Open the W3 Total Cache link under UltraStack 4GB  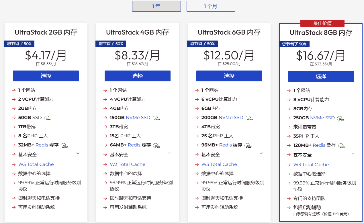coord(128,164)
